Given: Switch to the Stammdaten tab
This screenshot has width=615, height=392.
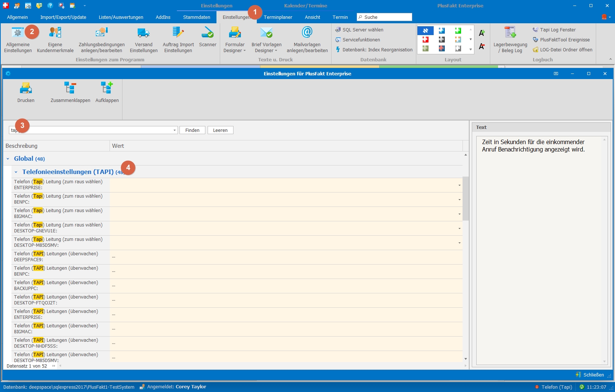Looking at the screenshot, I should [196, 17].
